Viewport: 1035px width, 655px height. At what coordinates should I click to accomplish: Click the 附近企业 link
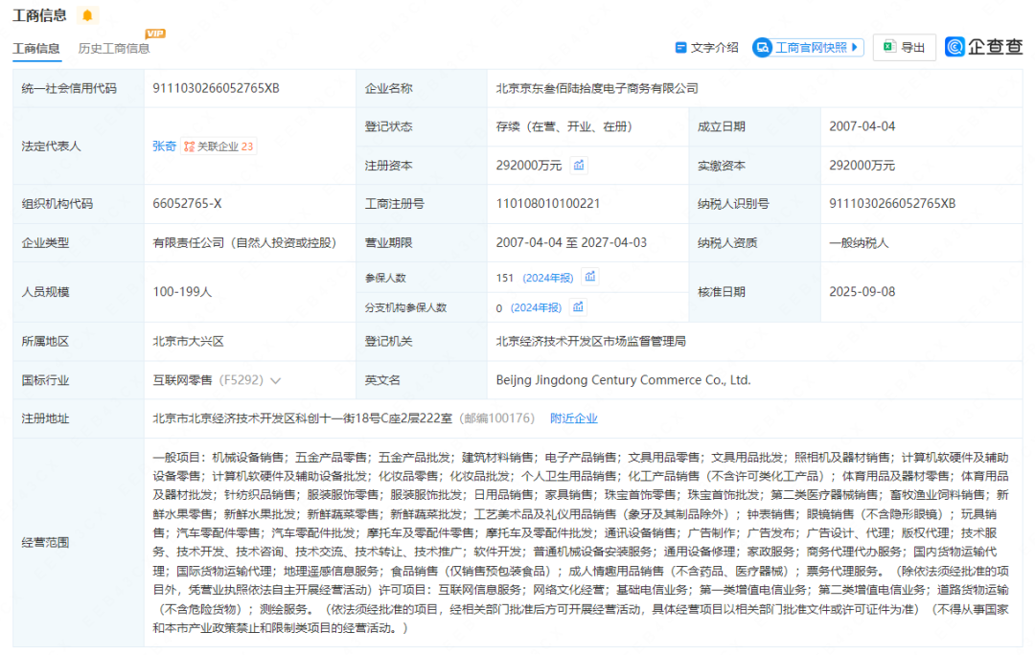pos(574,418)
